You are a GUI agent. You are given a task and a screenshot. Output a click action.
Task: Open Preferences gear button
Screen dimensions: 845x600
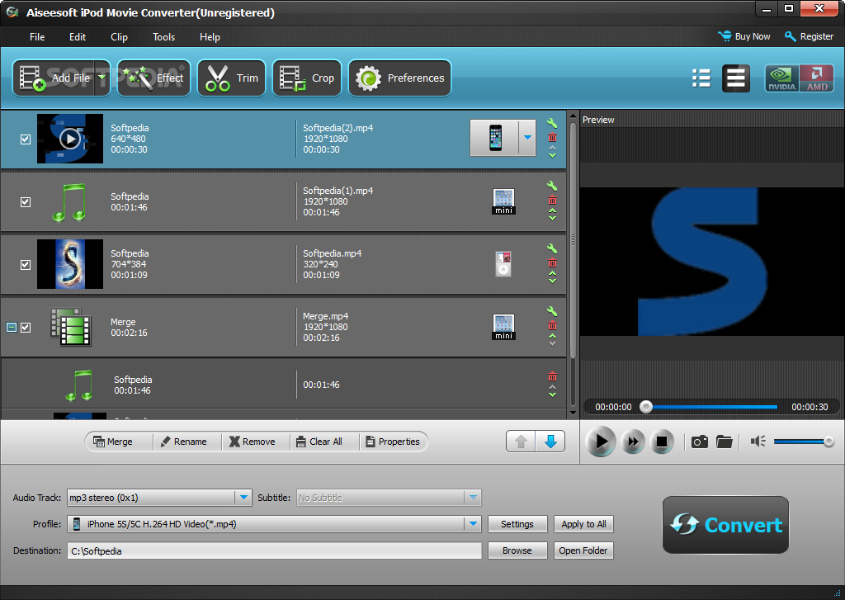coord(399,78)
